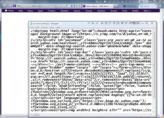Image resolution: width=164 pixels, height=118 pixels.
Task: Go back with the browser Back arrow
Action: [4, 6]
